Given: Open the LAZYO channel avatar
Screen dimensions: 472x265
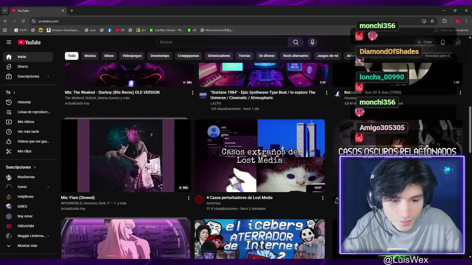Looking at the screenshot, I should pyautogui.click(x=203, y=95).
